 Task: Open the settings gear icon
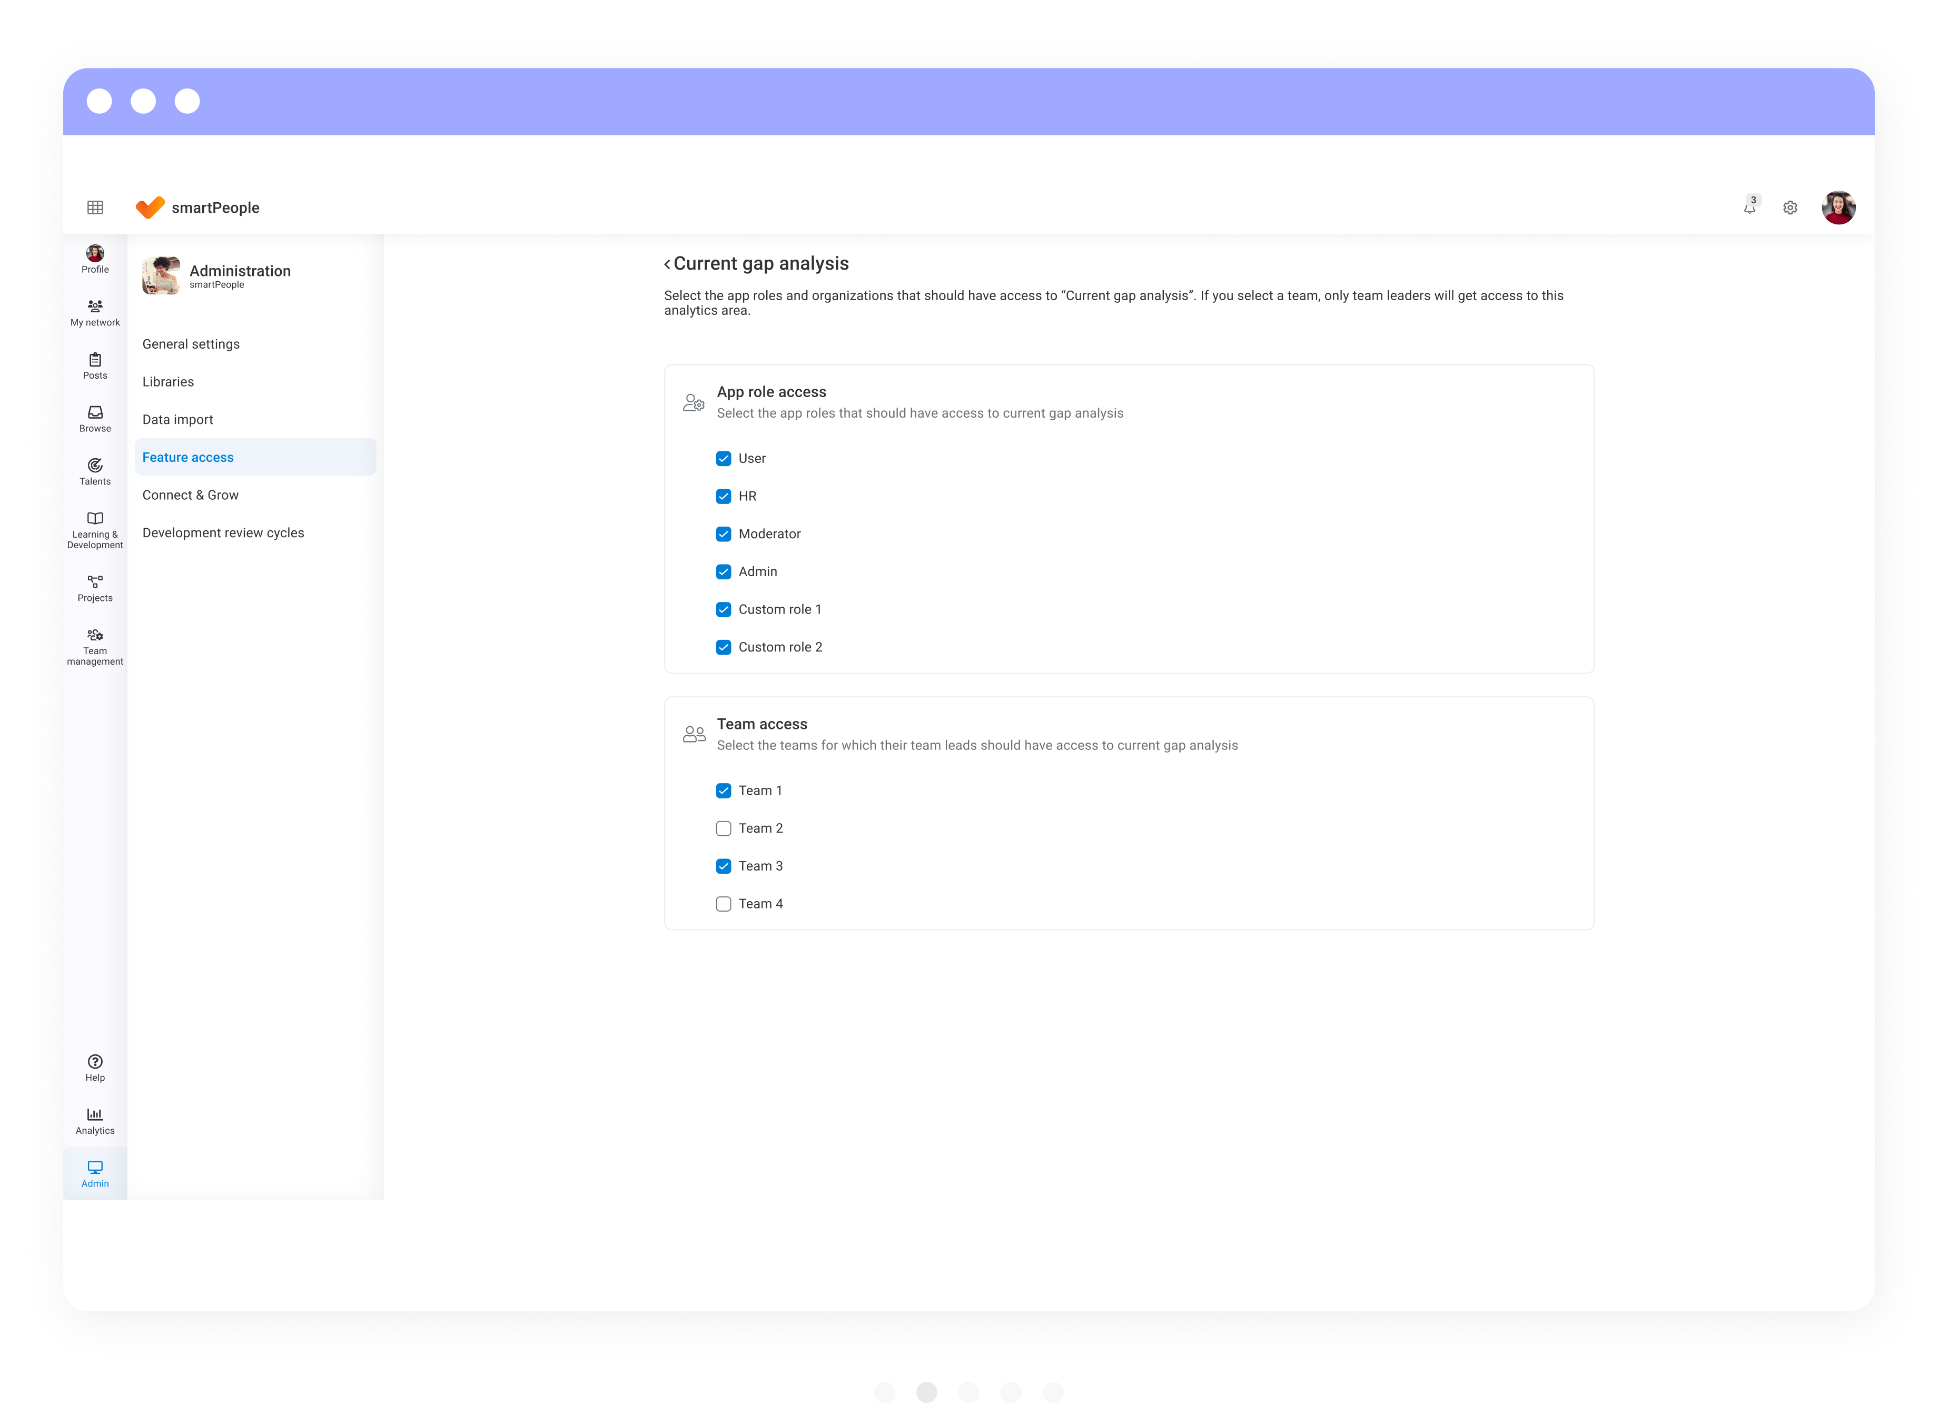(1790, 208)
